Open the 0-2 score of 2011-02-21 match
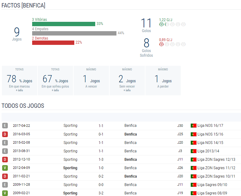The image size is (241, 196). [101, 176]
